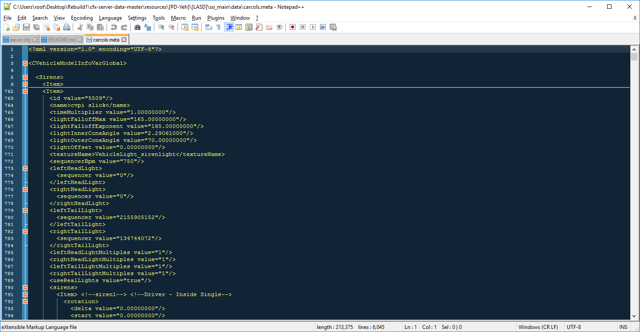Click the Function List toolbar icon
The height and width of the screenshot is (332, 640).
point(259,27)
